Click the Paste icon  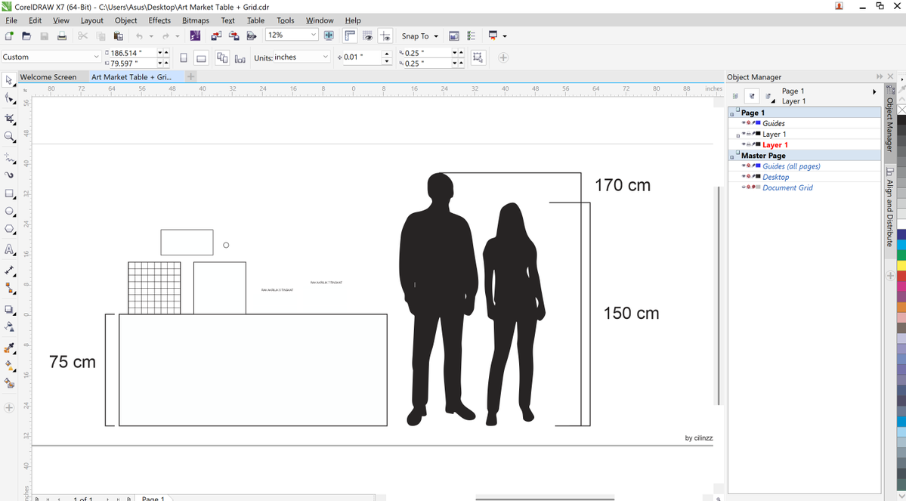(118, 36)
